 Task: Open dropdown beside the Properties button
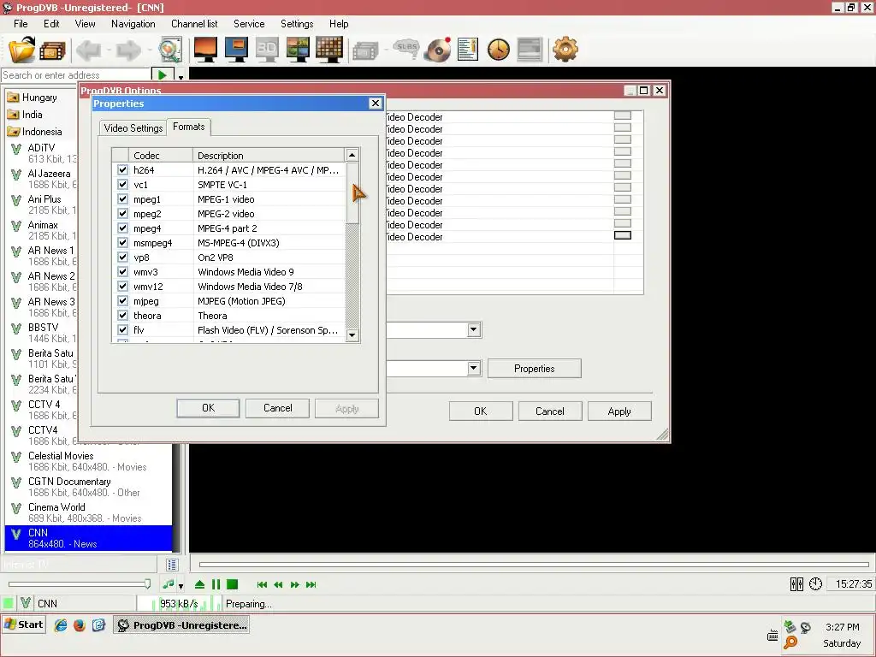point(474,368)
